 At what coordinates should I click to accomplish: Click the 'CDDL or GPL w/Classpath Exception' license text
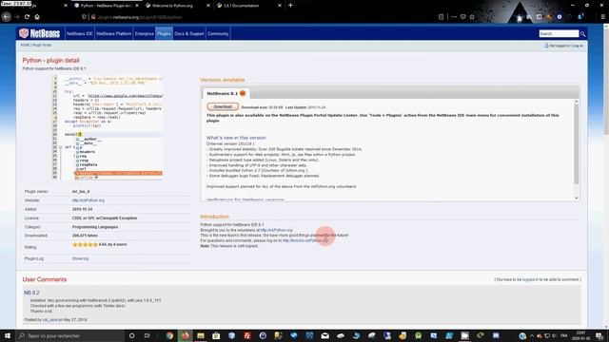[x=105, y=218]
